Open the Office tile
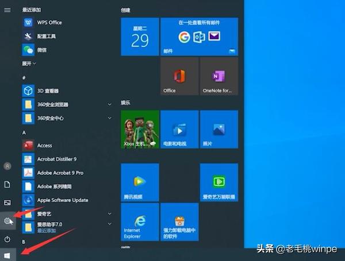 (179, 76)
